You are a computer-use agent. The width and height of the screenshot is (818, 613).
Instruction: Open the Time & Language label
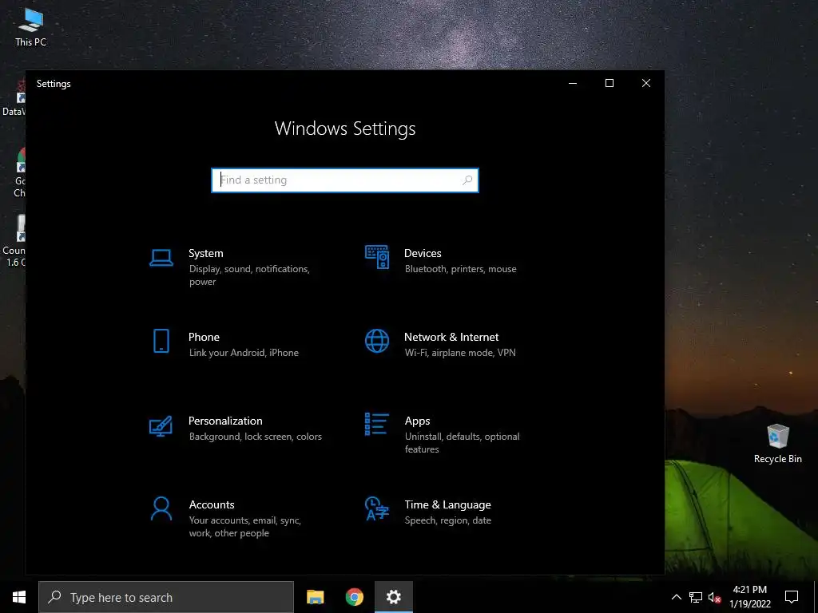(447, 504)
